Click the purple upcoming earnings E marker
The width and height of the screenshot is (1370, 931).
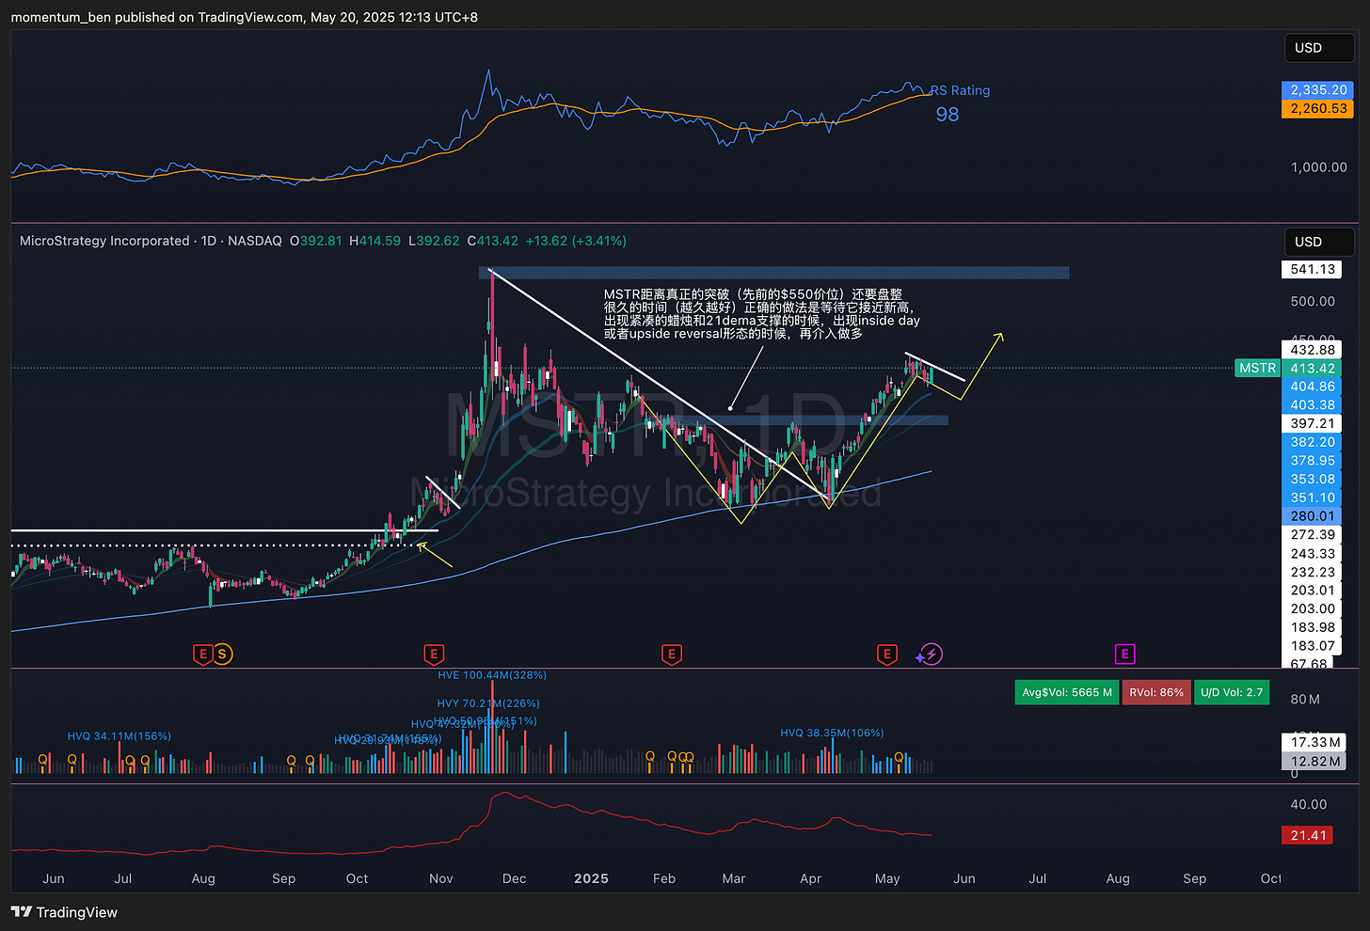(1124, 654)
